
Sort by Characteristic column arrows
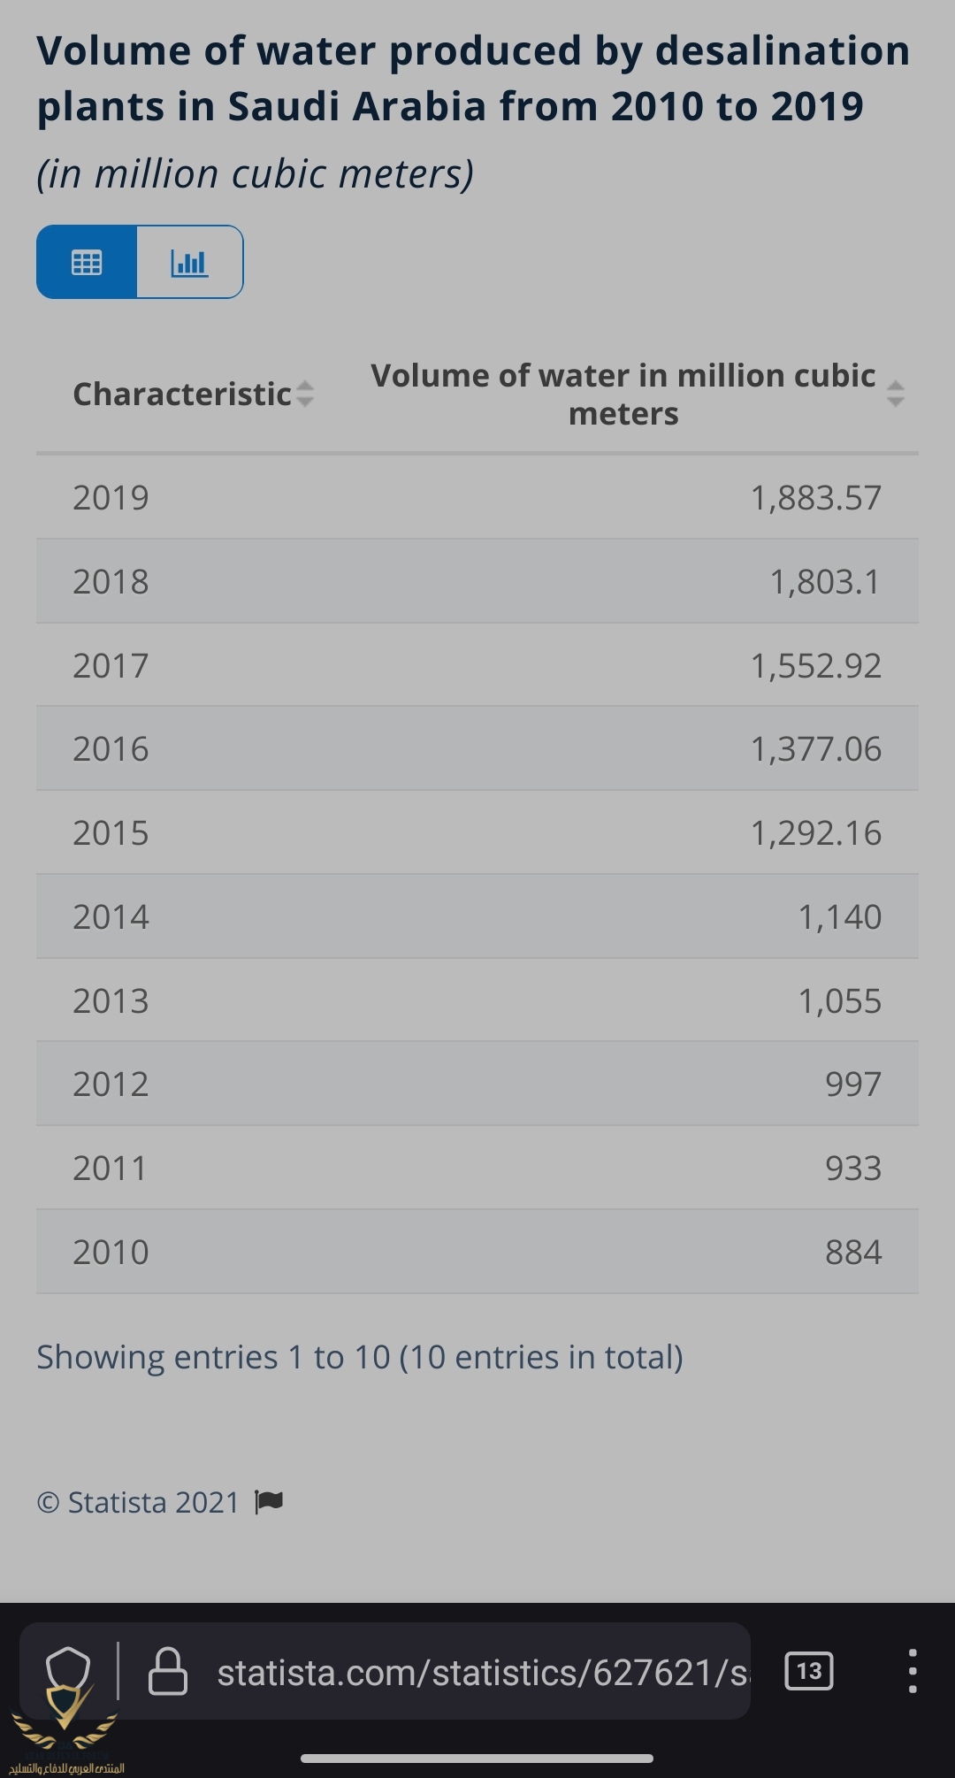tap(304, 394)
